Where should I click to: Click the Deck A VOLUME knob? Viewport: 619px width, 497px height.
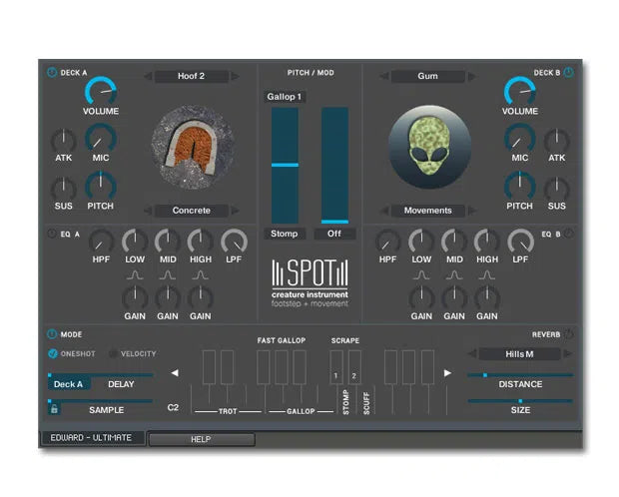coord(101,91)
